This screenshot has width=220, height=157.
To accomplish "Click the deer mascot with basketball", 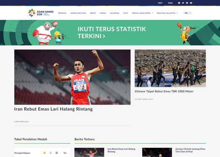I will [186, 33].
